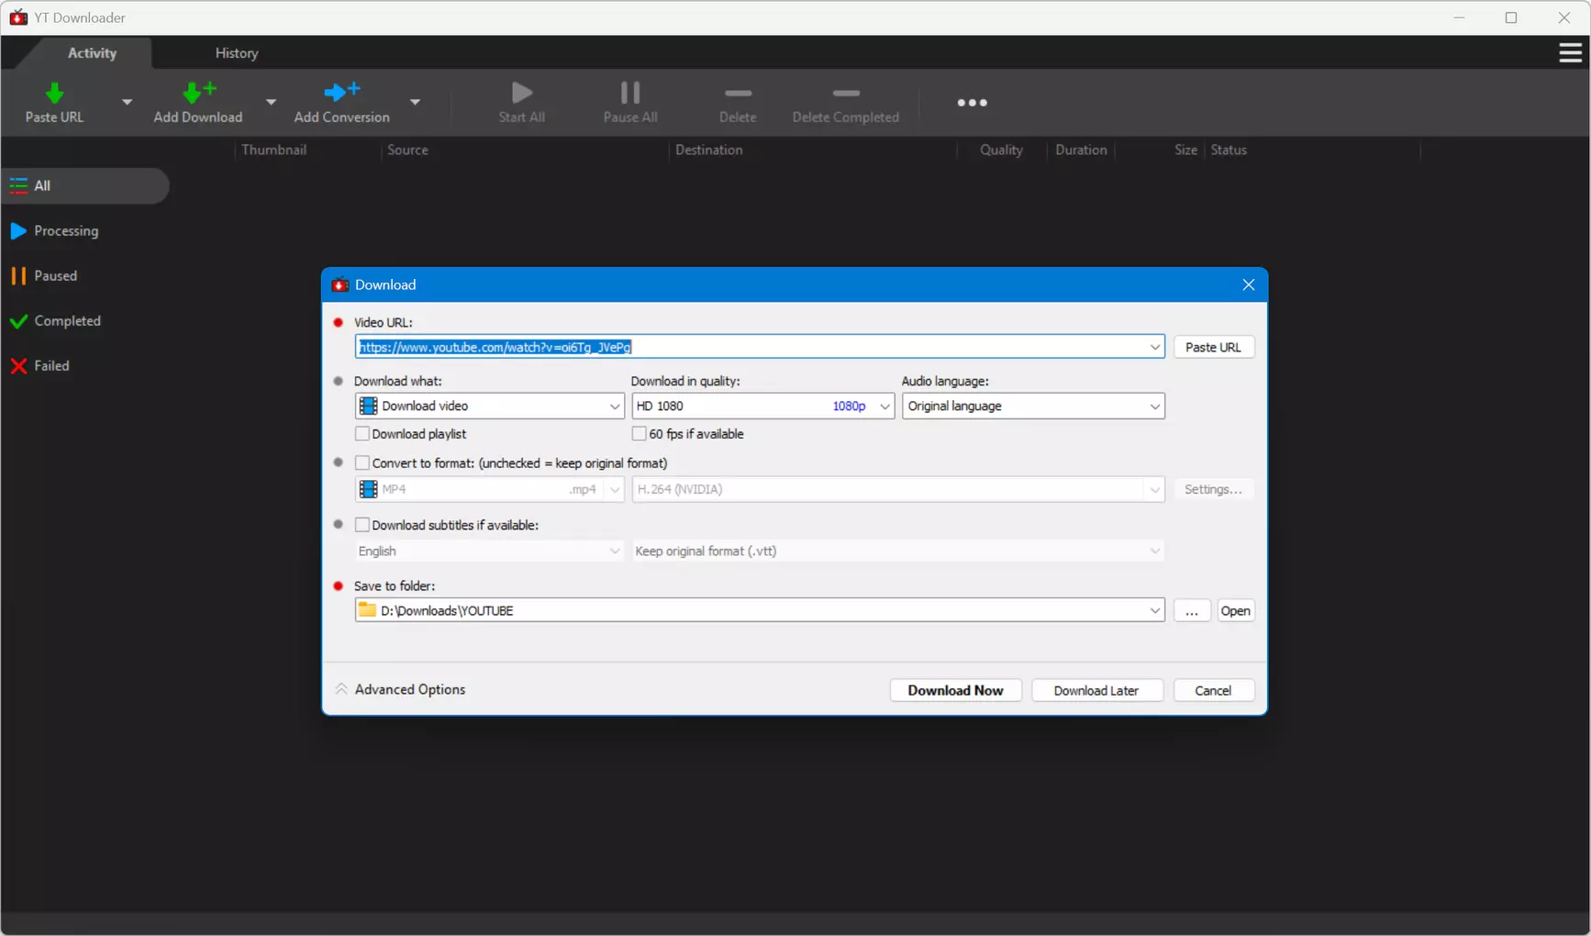Click the conversion Settings... button
The width and height of the screenshot is (1591, 936).
click(1213, 489)
